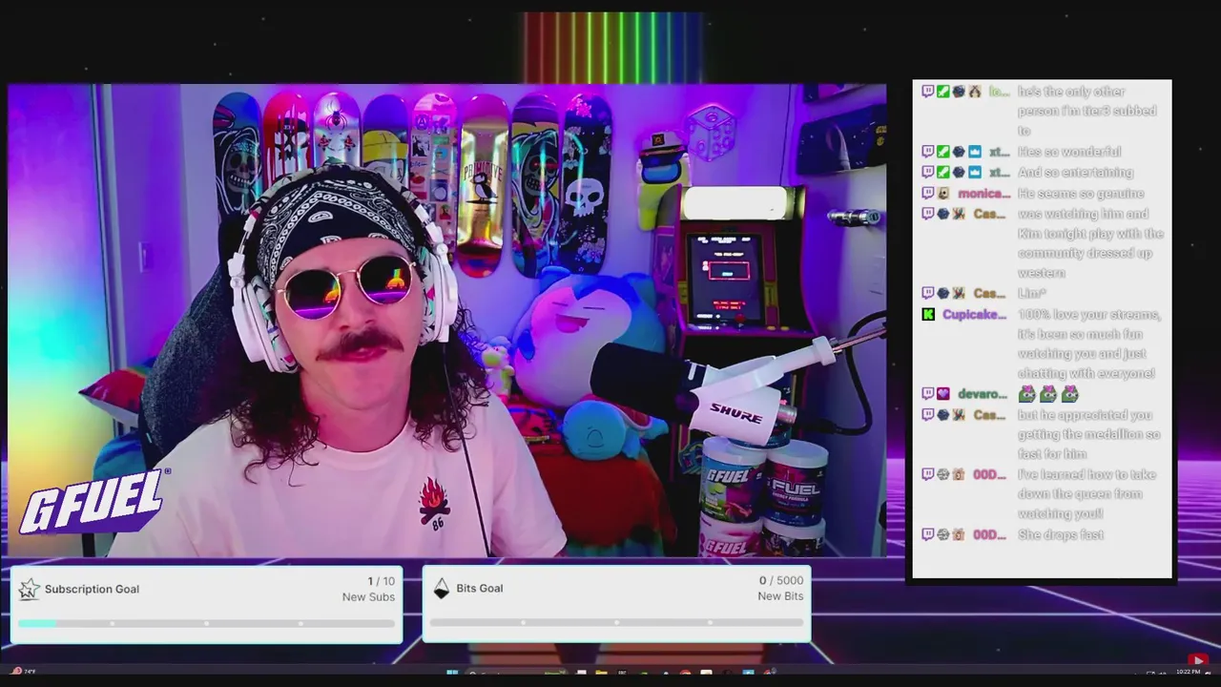The image size is (1221, 687).
Task: Click the Bits Goal gem icon
Action: [x=441, y=588]
